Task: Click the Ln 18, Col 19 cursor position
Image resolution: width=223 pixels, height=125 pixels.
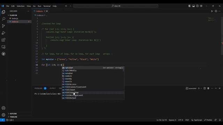Action: (161, 120)
